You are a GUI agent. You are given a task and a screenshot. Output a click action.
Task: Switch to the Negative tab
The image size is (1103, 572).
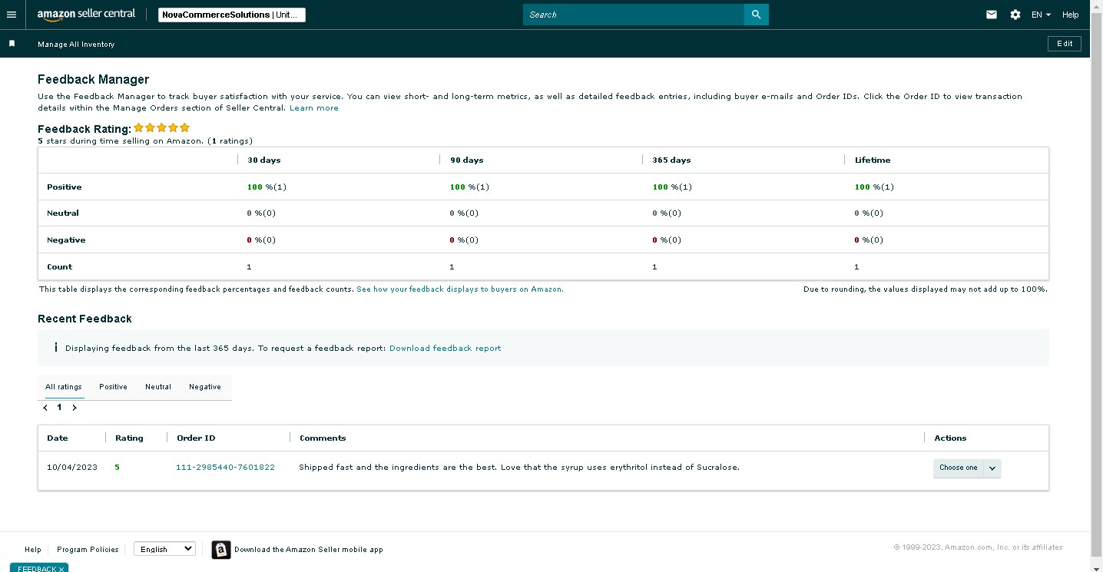coord(205,387)
